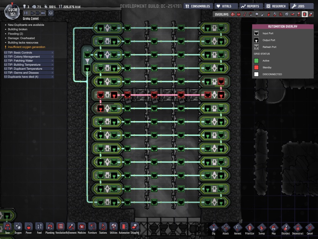
Task: Open the Automation build menu
Action: pyautogui.click(x=124, y=227)
